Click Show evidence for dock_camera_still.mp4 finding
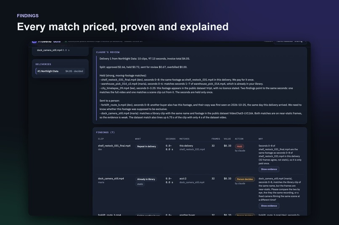The image size is (339, 225). click(x=269, y=206)
